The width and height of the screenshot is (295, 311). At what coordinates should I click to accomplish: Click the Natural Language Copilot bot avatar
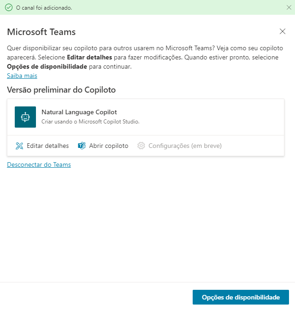coord(25,117)
